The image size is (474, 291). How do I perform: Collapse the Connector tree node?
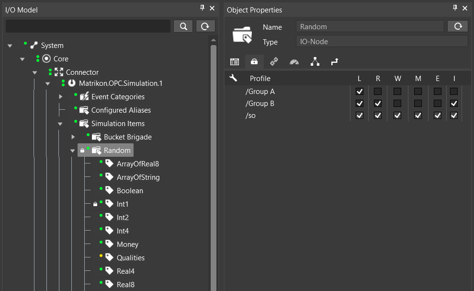[35, 73]
